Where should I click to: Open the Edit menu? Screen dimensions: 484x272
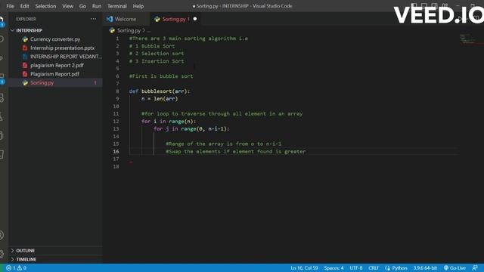24,6
